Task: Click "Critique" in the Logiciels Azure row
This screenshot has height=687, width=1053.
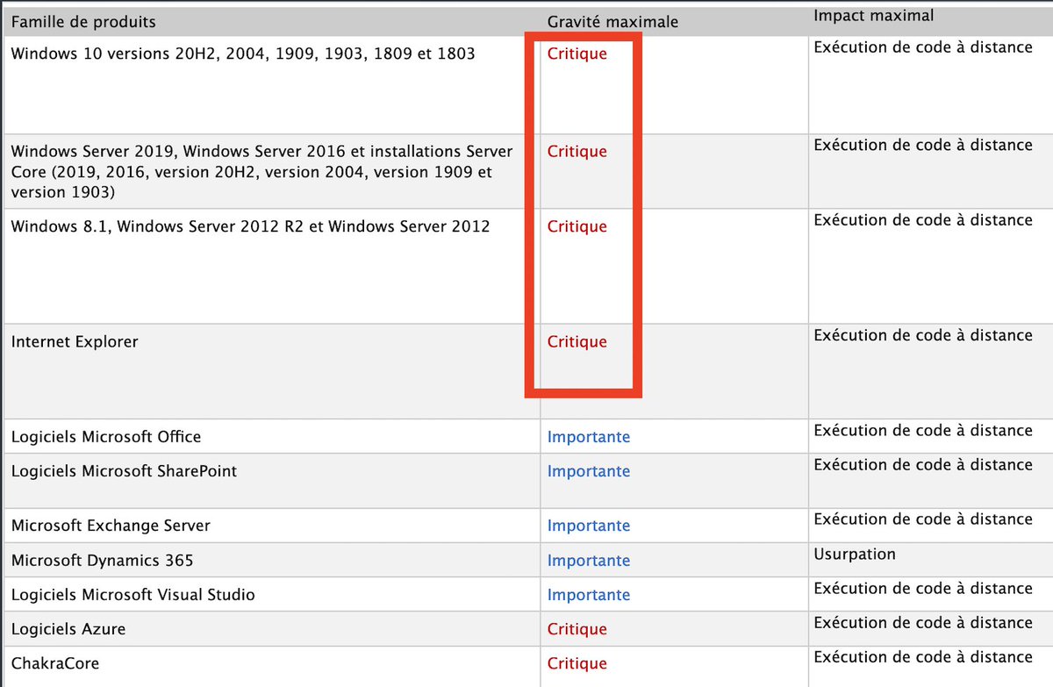Action: (577, 629)
